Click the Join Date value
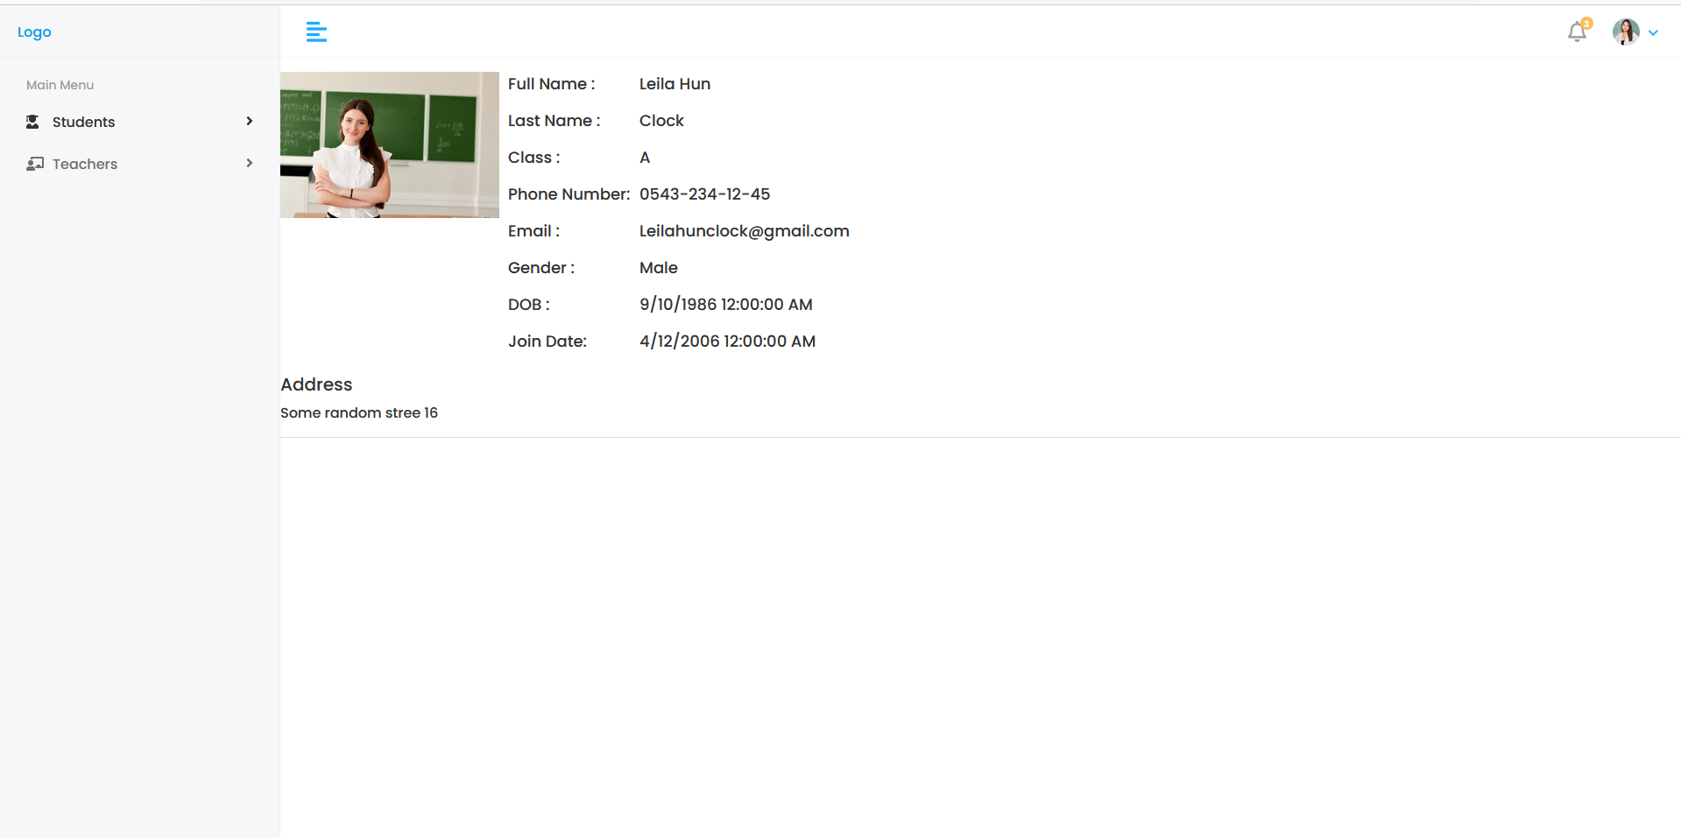The width and height of the screenshot is (1681, 838). pos(727,341)
